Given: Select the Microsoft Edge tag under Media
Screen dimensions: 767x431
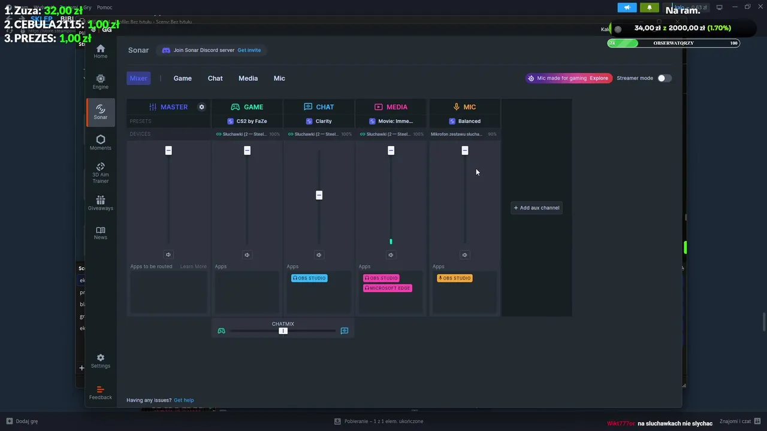Looking at the screenshot, I should pyautogui.click(x=388, y=289).
